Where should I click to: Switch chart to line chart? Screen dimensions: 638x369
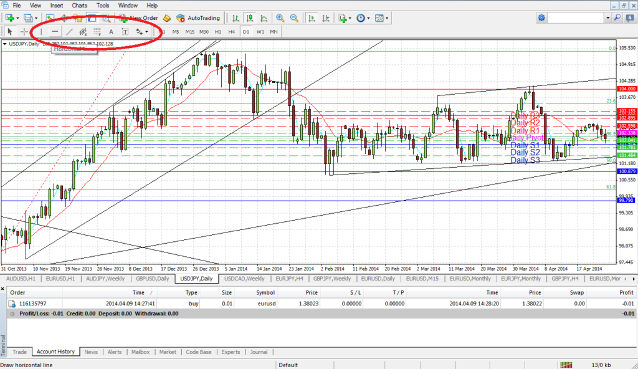pos(264,18)
